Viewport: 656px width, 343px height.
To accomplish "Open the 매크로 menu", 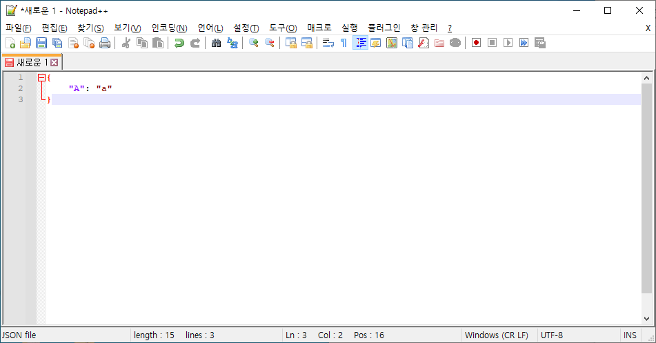I will click(319, 28).
